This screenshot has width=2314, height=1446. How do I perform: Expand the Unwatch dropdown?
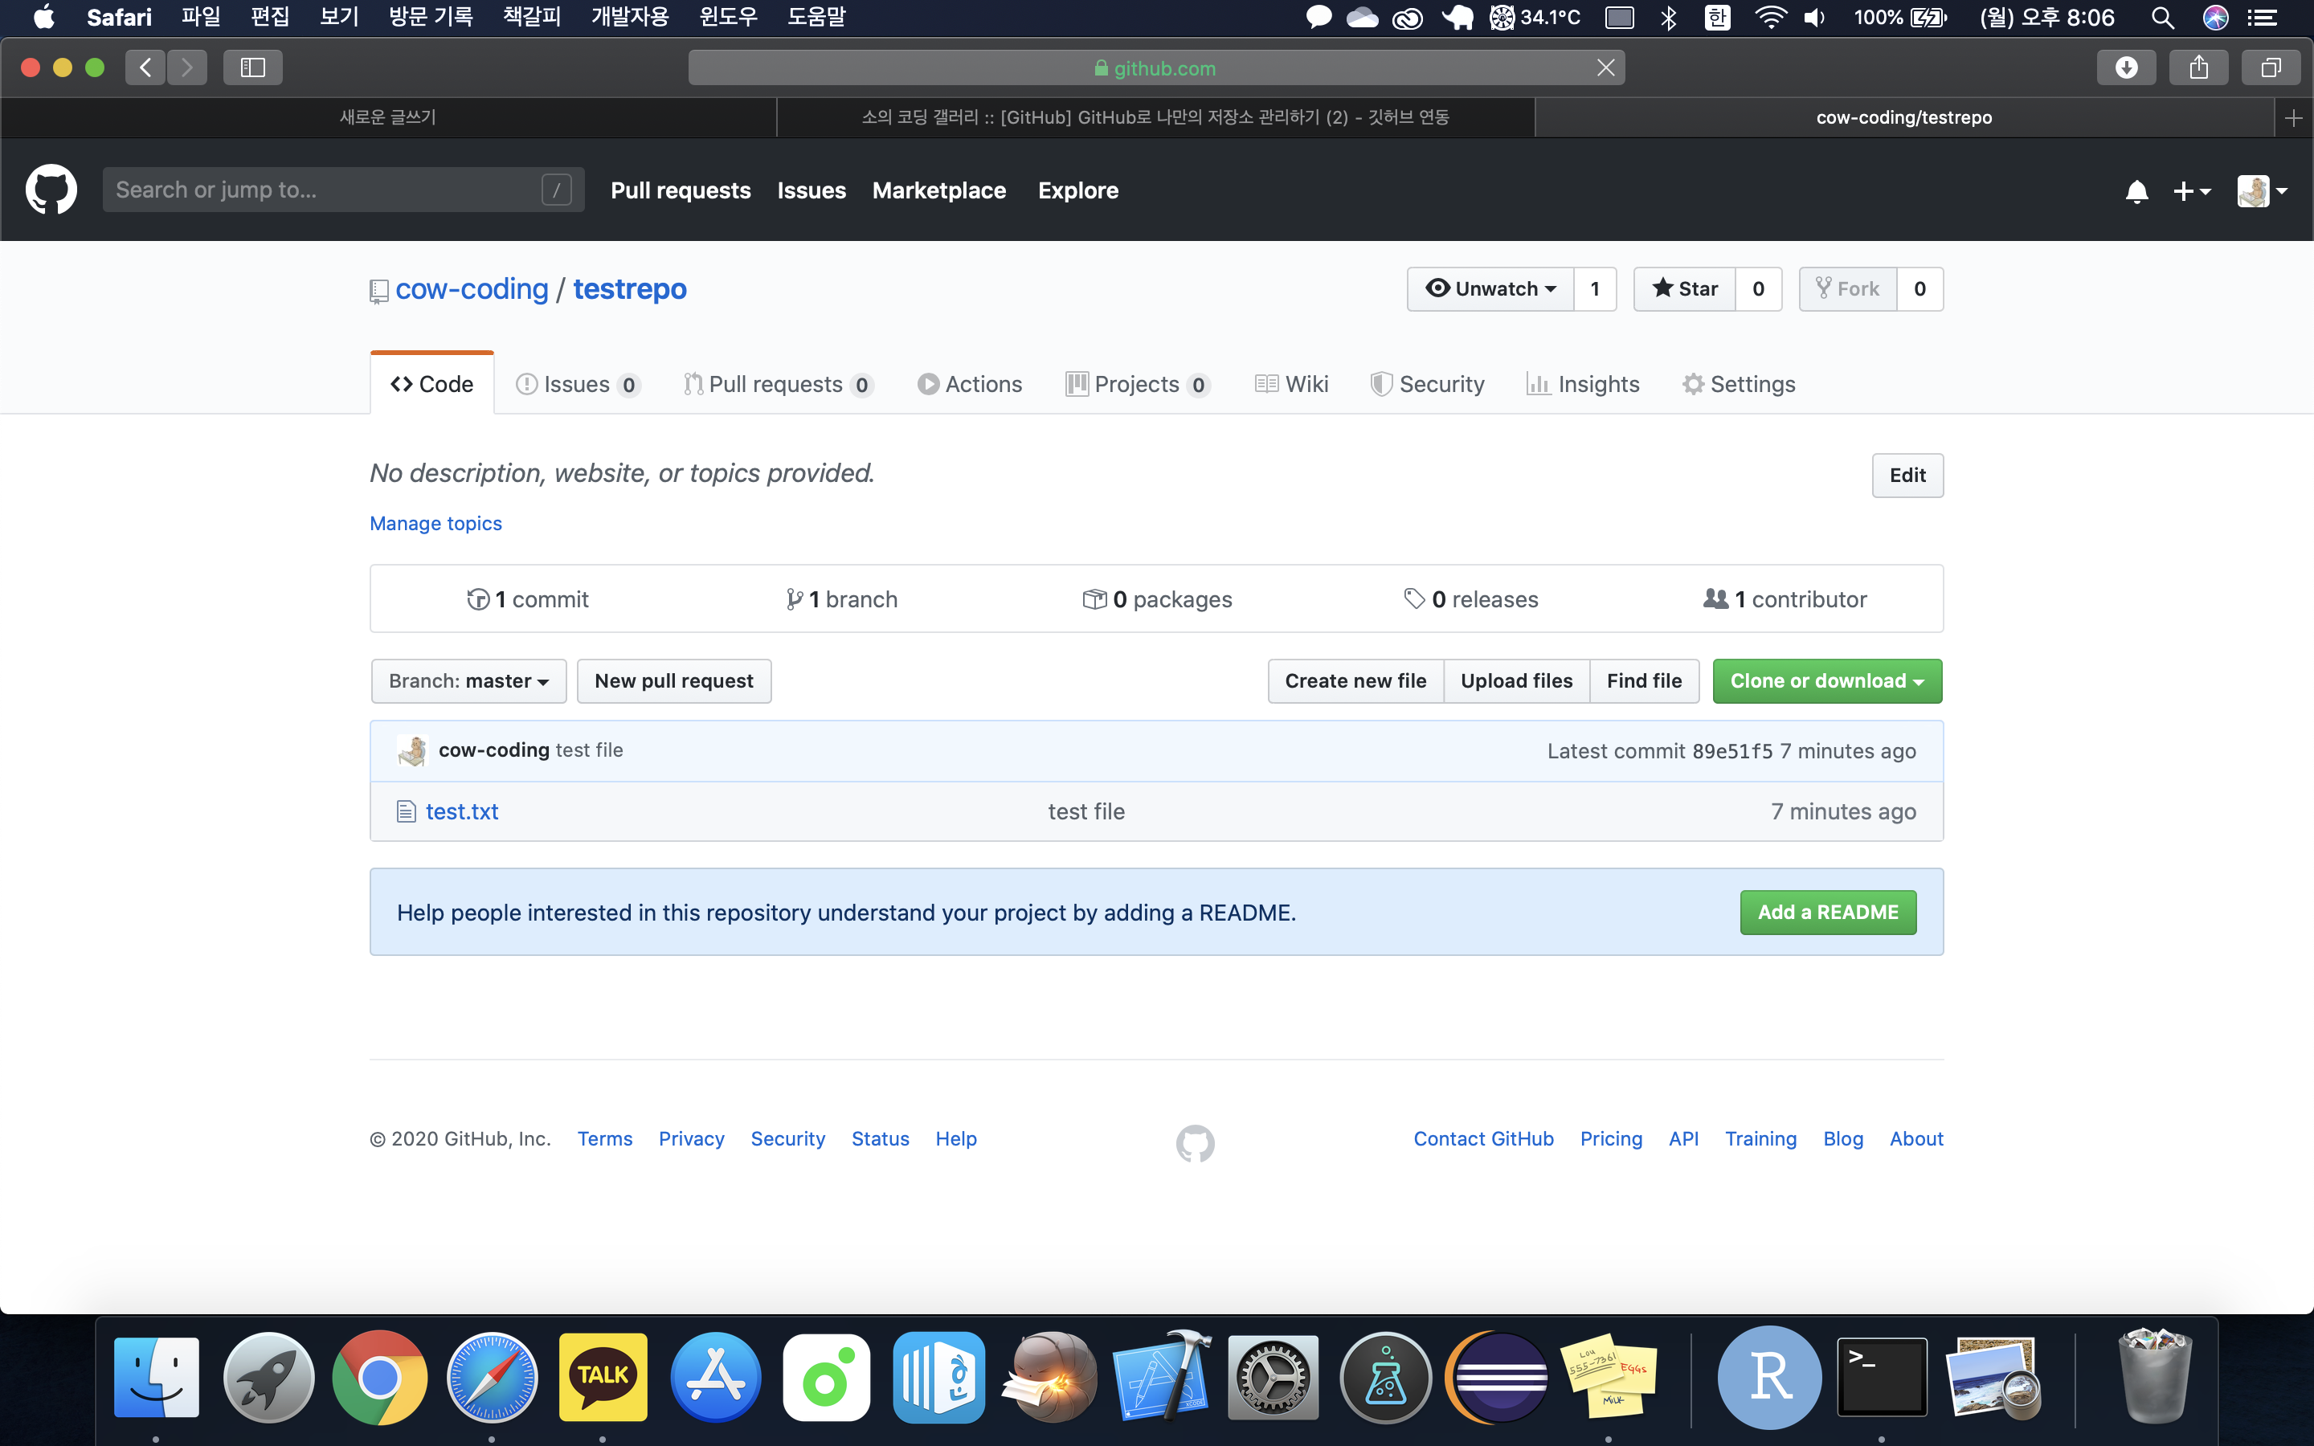(x=1490, y=289)
